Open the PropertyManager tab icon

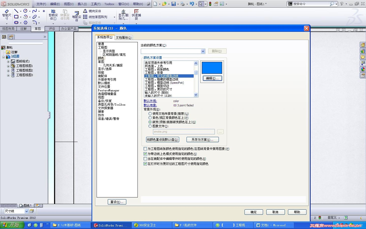(x=11, y=37)
